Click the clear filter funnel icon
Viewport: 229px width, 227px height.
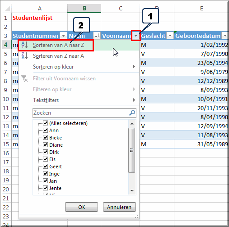(x=24, y=79)
